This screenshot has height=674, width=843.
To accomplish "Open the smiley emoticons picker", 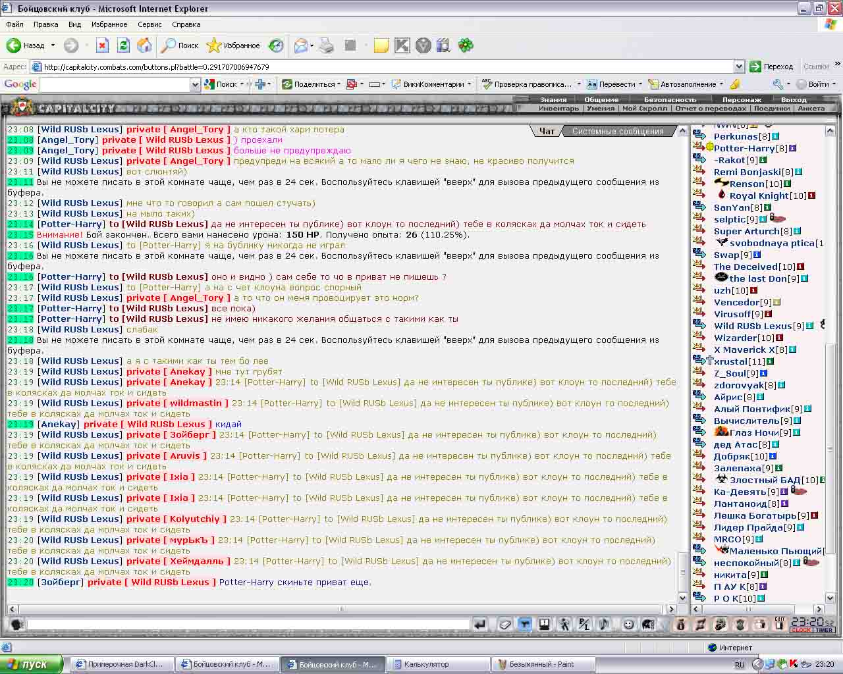I will click(628, 624).
